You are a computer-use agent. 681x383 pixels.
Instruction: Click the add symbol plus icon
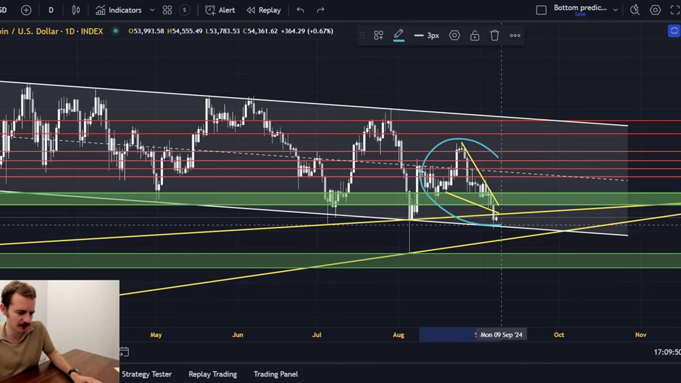(x=26, y=10)
